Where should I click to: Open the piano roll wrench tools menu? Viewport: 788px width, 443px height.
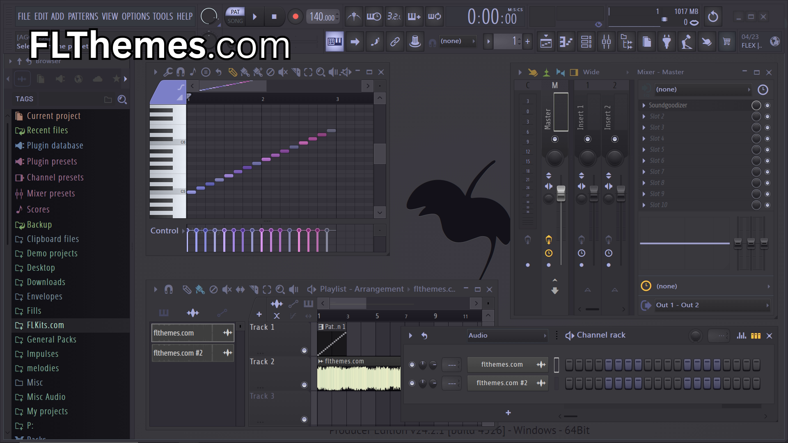coord(168,72)
